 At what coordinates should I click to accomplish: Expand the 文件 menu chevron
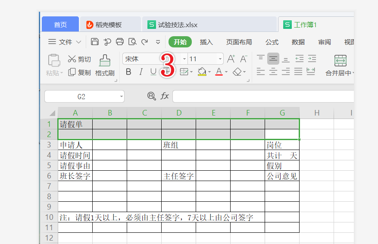(x=78, y=42)
